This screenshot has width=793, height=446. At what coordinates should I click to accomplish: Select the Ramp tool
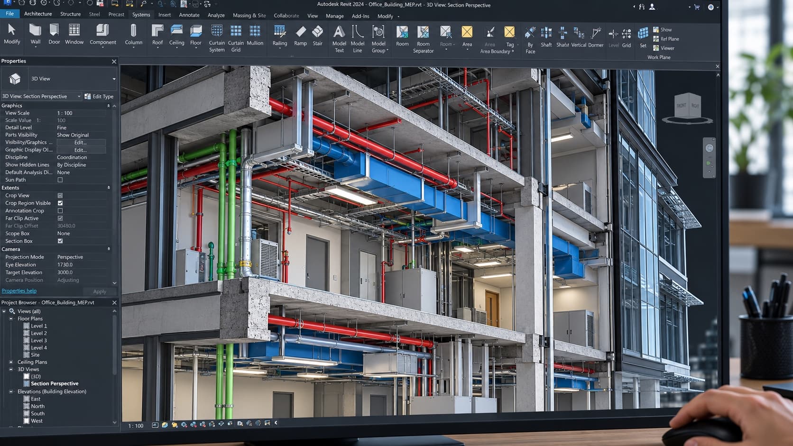pyautogui.click(x=300, y=35)
